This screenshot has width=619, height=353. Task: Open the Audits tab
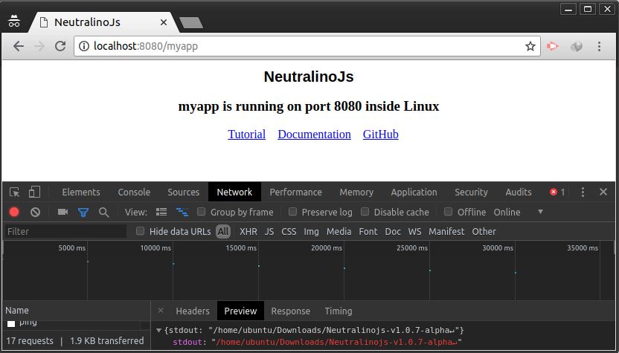(519, 192)
